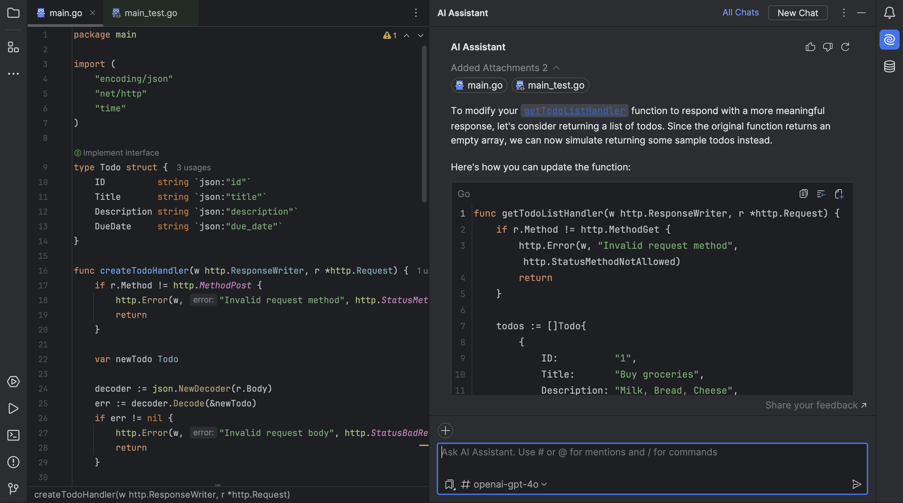Open the Database tool window icon

point(889,66)
